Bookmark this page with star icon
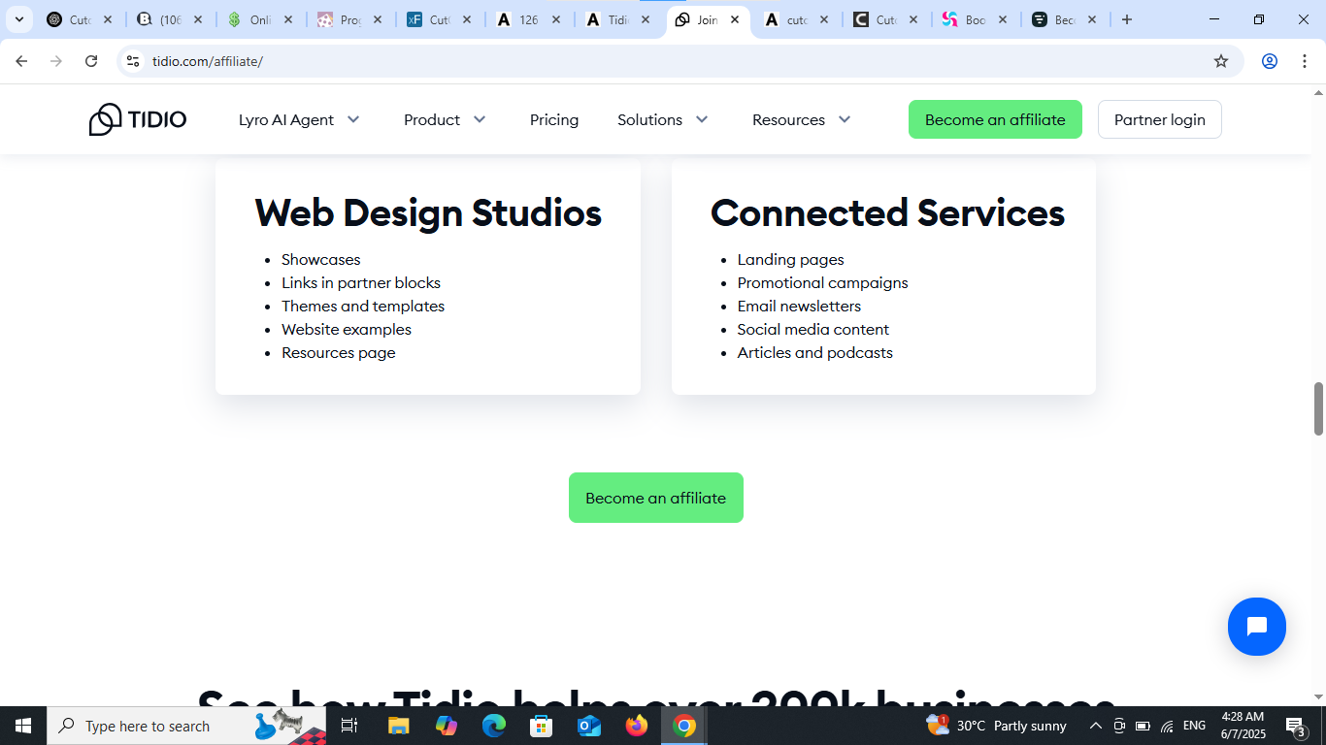The image size is (1326, 745). (1221, 61)
